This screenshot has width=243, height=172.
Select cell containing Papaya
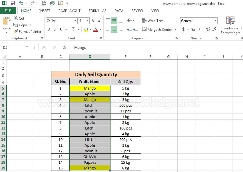[x=90, y=162]
